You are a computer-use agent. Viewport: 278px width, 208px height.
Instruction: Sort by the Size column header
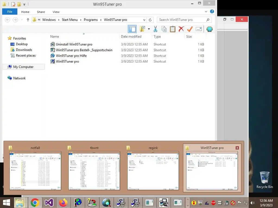[x=189, y=37]
